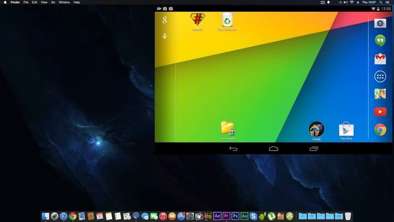Launch After Effects from the Dock
Viewport: 394px width, 222px height.
click(x=217, y=216)
